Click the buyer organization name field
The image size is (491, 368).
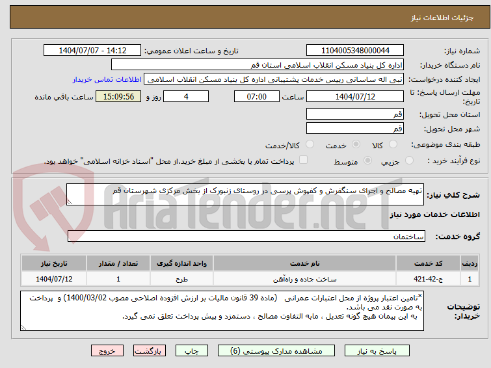(258, 65)
